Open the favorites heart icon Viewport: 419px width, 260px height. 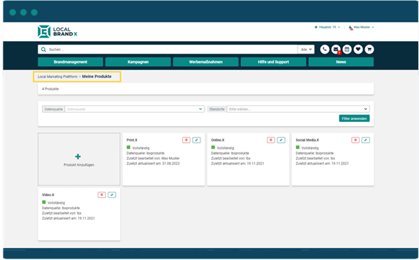click(358, 49)
